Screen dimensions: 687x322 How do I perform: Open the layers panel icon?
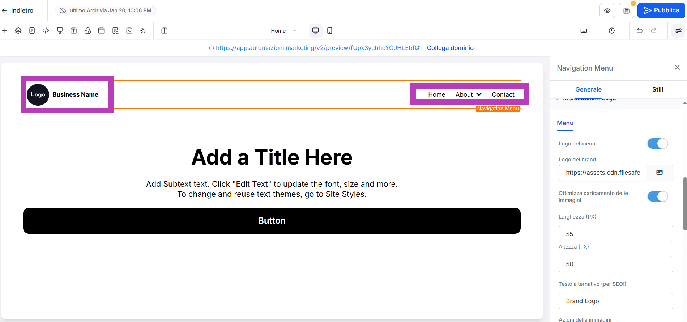[18, 31]
